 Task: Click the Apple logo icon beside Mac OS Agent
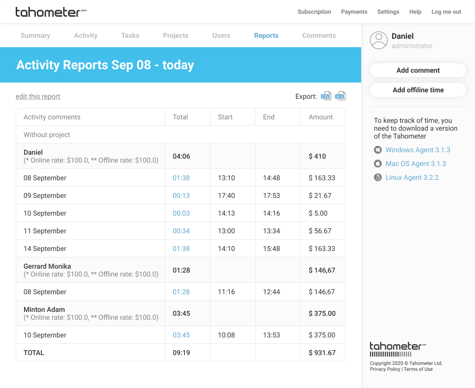tap(378, 164)
